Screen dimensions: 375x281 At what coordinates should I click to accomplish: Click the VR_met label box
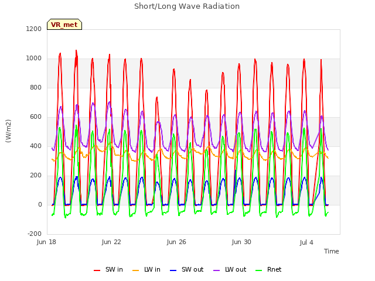(64, 25)
